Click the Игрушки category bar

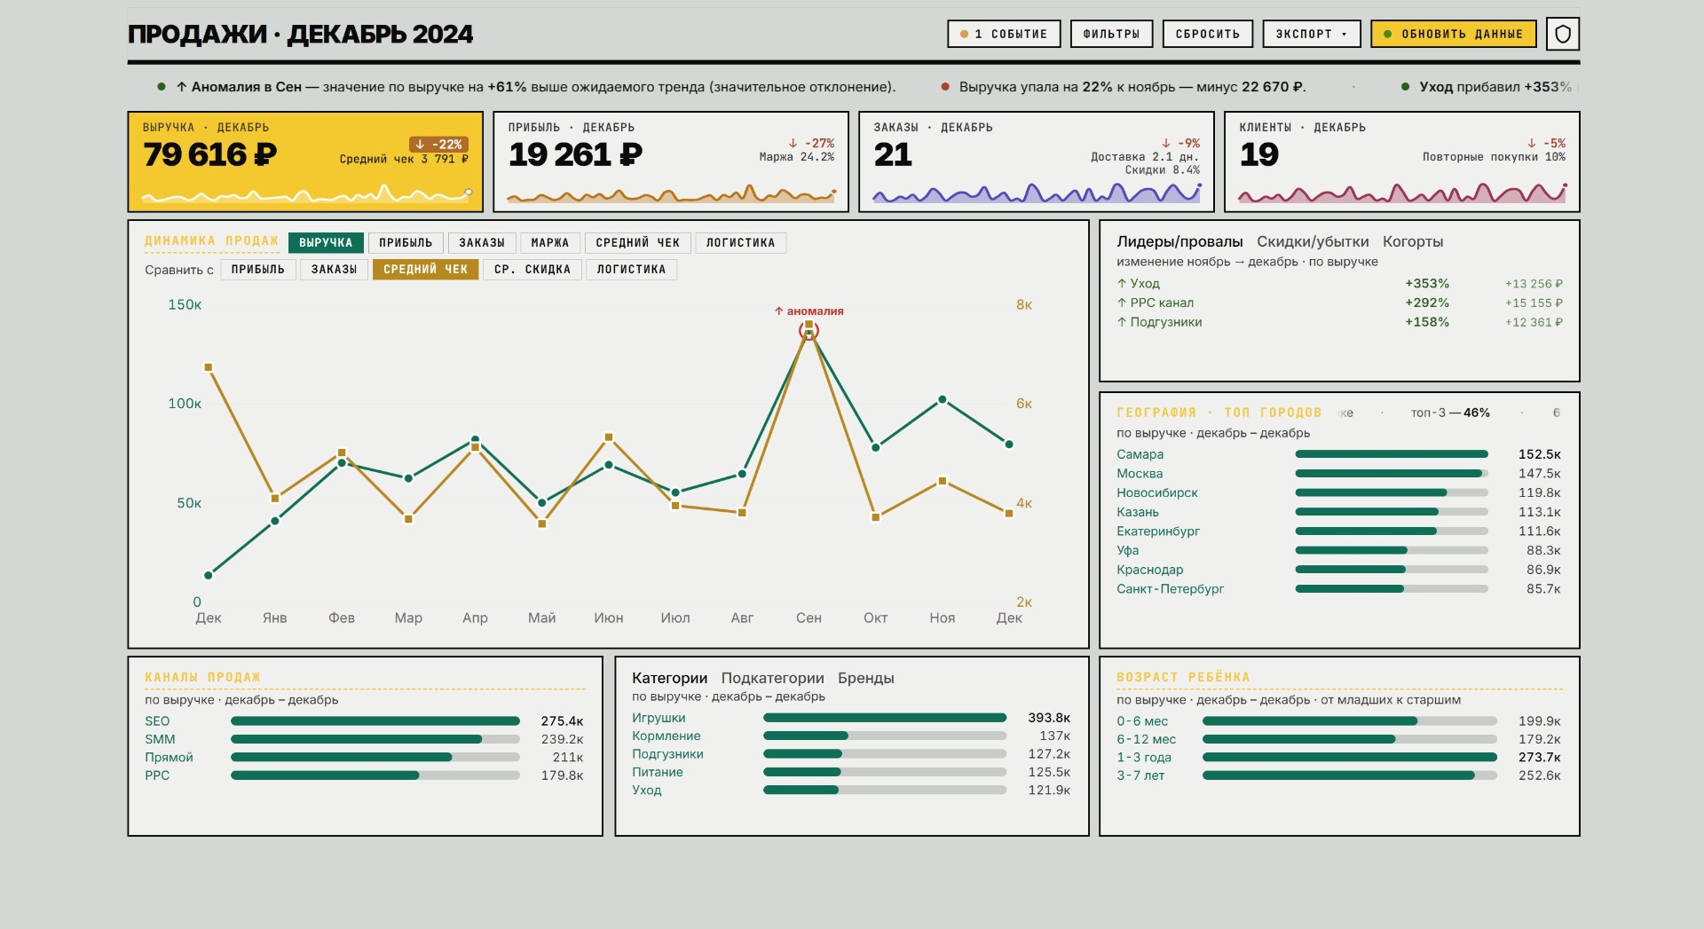(885, 718)
